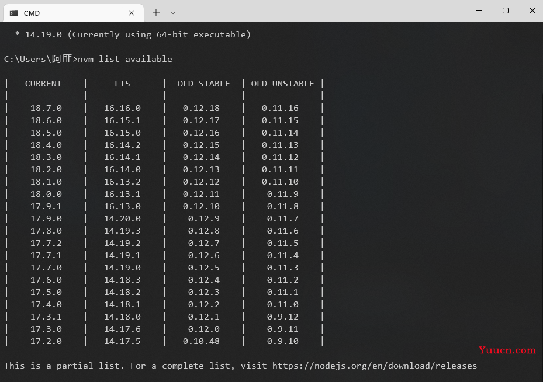Click LTS version 14.20.0
Screen dimensions: 543x382
[123, 218]
